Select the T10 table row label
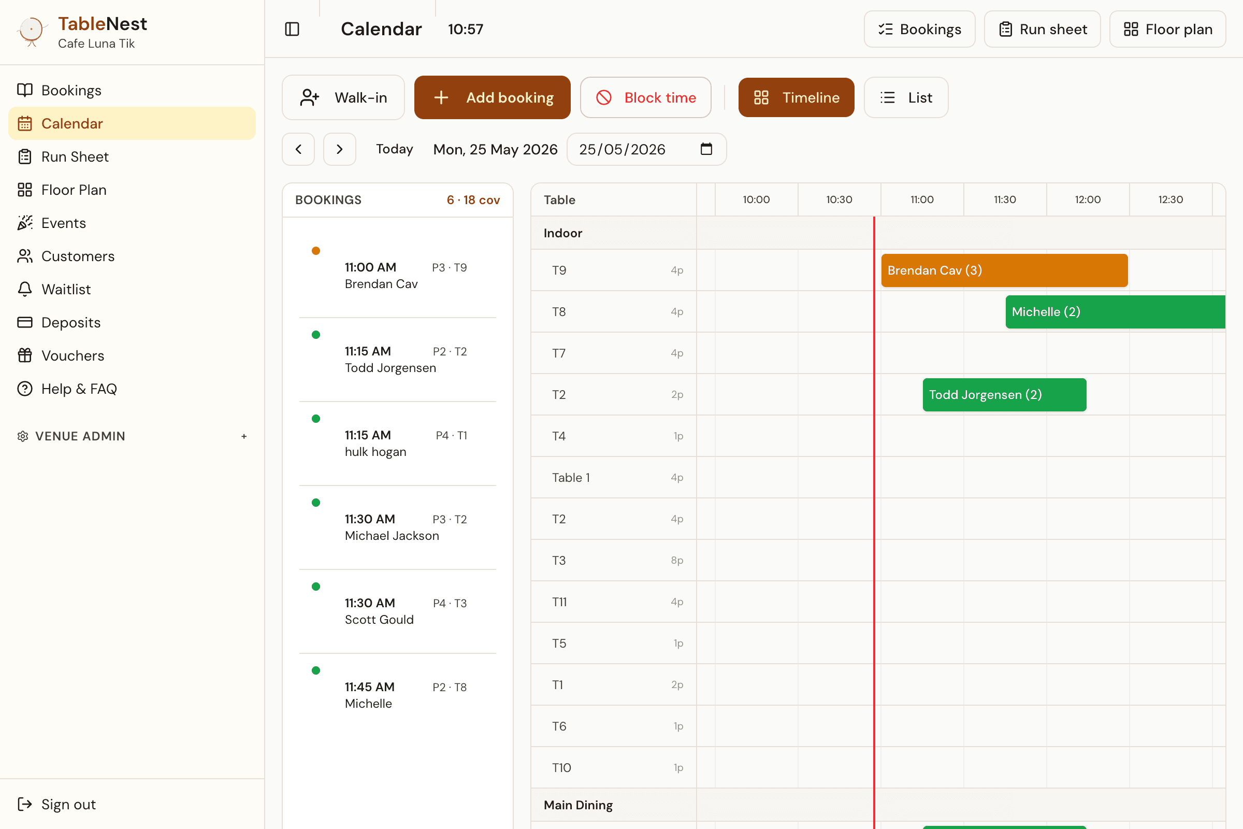This screenshot has height=829, width=1243. click(562, 768)
